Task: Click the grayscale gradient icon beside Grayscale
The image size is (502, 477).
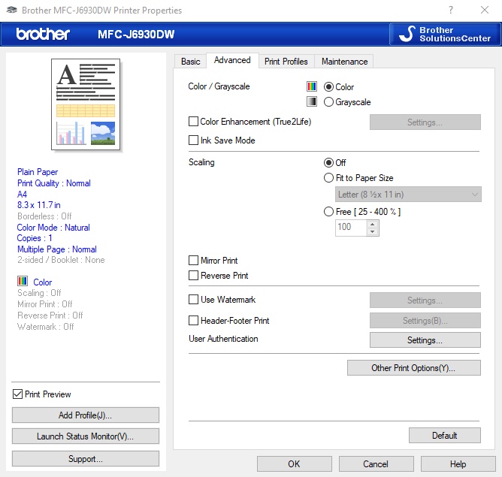Action: tap(312, 101)
